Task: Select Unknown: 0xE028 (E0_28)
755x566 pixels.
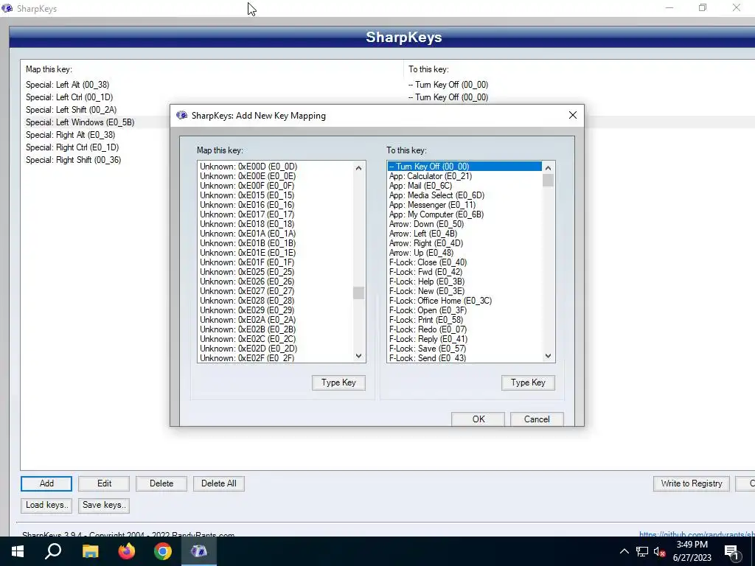Action: click(x=276, y=301)
